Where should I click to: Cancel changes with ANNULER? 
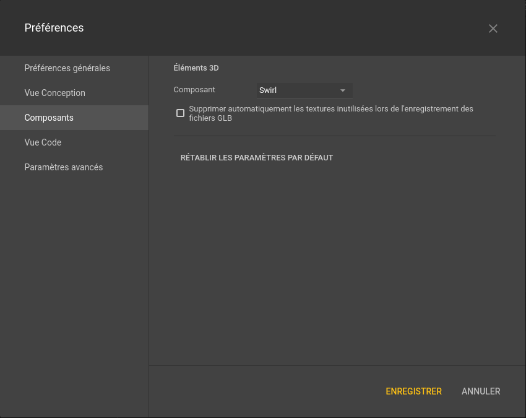481,391
